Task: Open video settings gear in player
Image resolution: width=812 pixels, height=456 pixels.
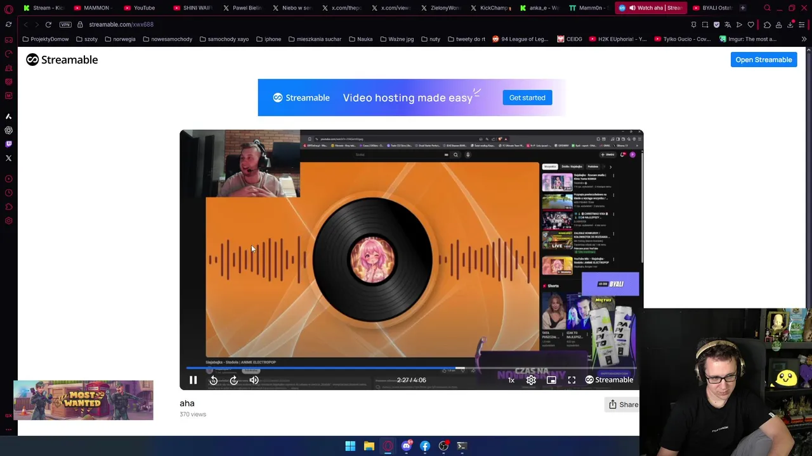Action: point(531,380)
